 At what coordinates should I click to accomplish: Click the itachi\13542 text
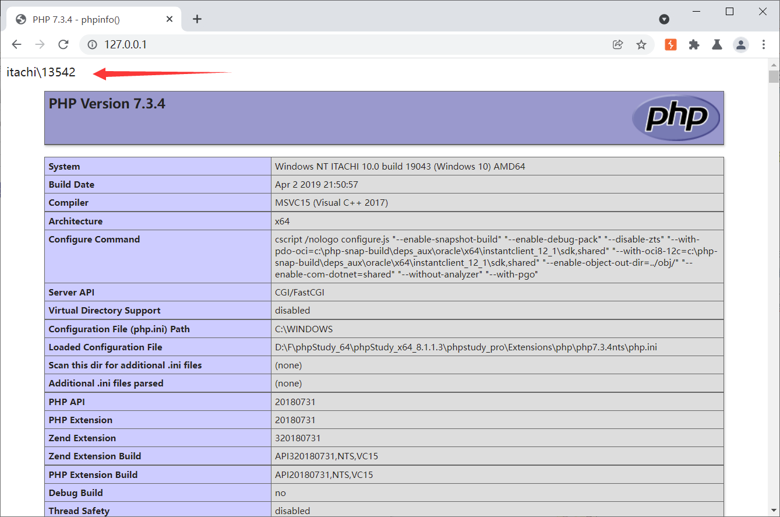[x=41, y=72]
